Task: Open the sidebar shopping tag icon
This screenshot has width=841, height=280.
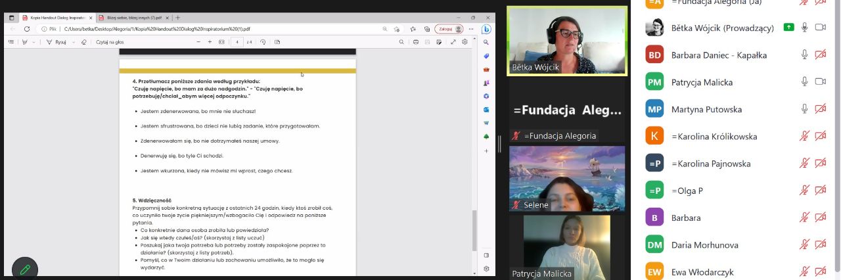Action: pos(486,56)
